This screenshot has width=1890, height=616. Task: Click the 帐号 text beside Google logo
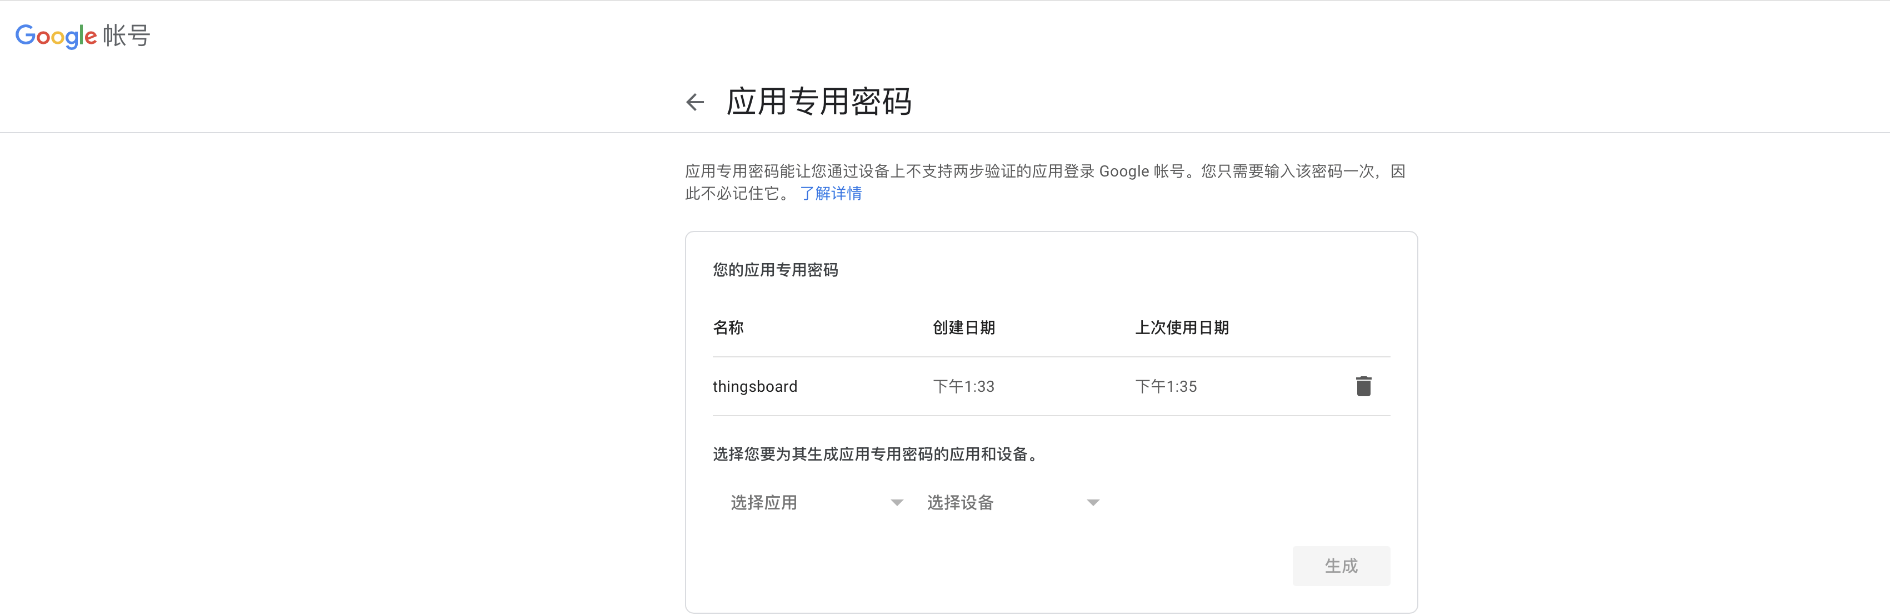click(126, 35)
